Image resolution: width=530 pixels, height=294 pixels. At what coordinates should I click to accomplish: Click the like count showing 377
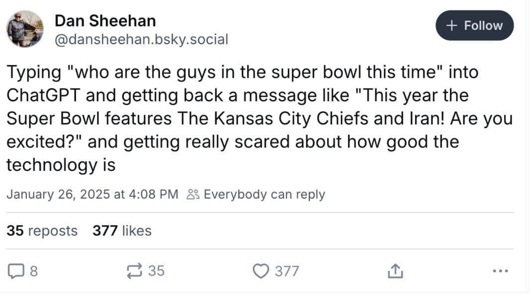pos(286,271)
